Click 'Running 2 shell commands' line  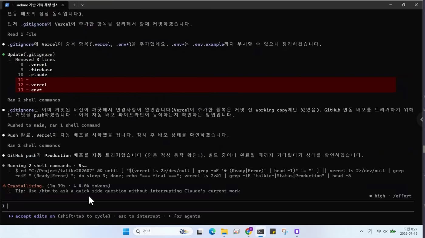pos(47,166)
